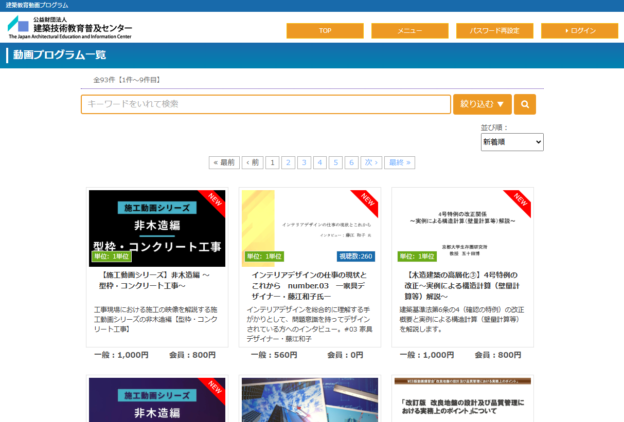The height and width of the screenshot is (422, 624).
Task: Click the center logo at top left
Action: coord(70,27)
